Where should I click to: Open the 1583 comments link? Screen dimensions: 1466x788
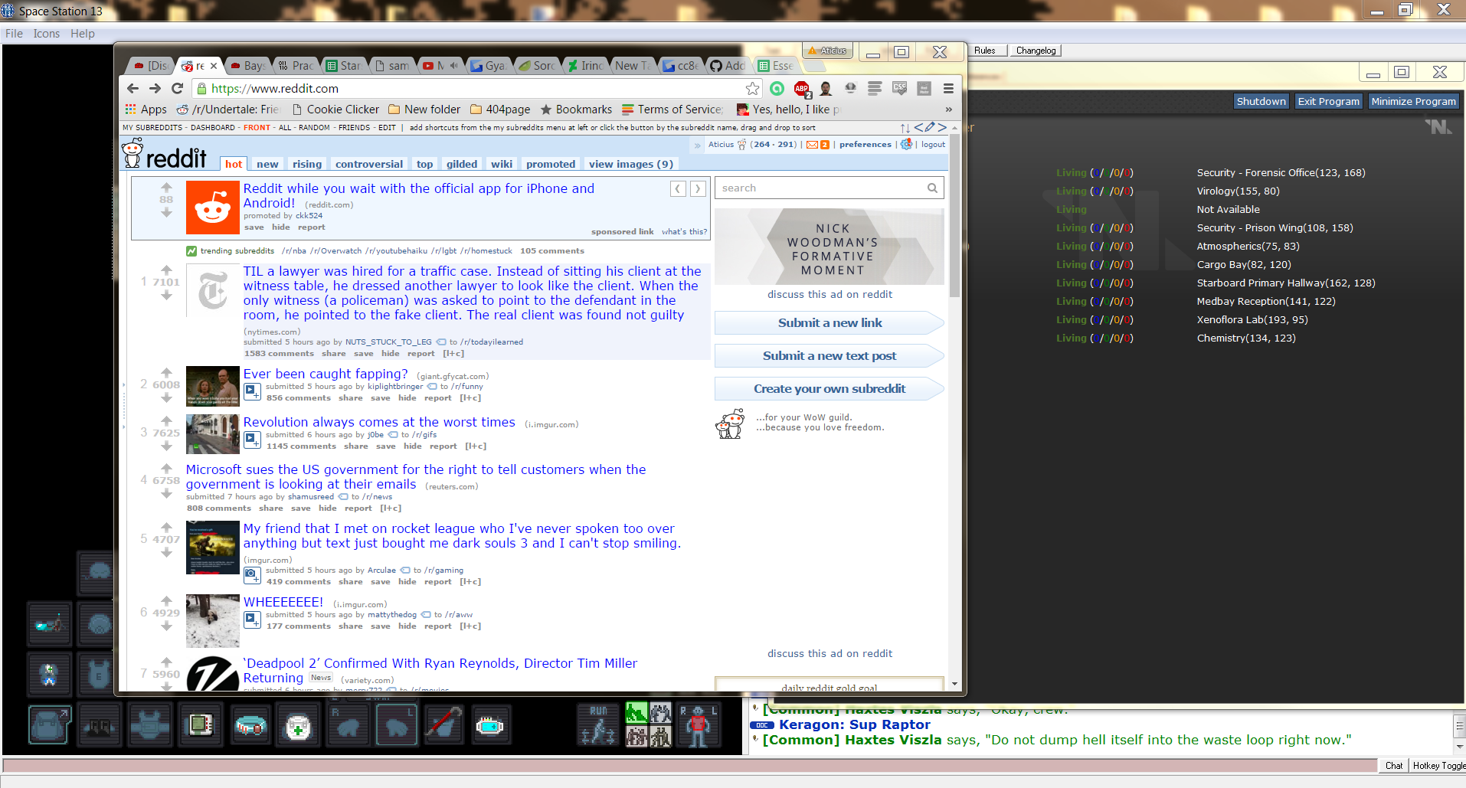click(x=279, y=354)
